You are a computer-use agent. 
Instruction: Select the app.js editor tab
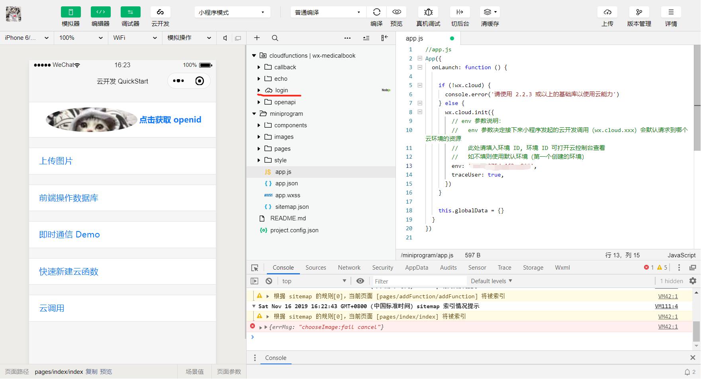[428, 38]
